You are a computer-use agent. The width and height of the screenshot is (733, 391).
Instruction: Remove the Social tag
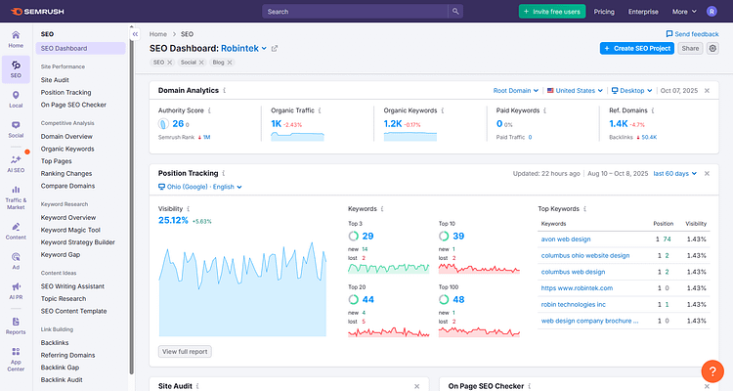coord(200,63)
